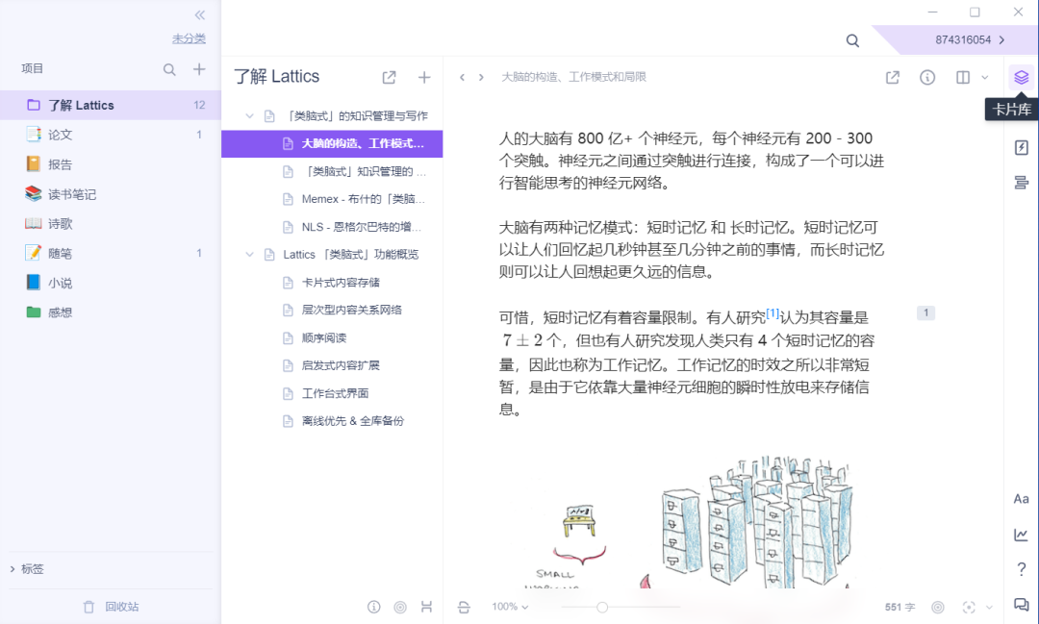Open the 100% zoom dropdown

(510, 607)
